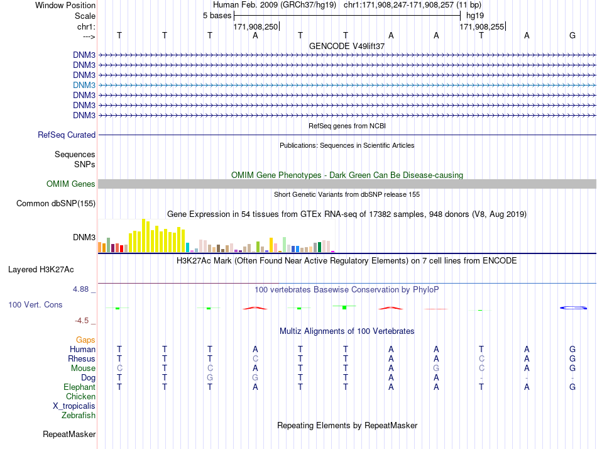The width and height of the screenshot is (597, 449).
Task: Open Multiz Alignments of 100 Vertebrates title
Action: (x=347, y=331)
